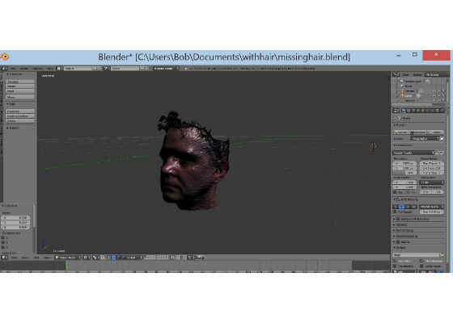This screenshot has height=323, width=453.
Task: Select the Camera item in Outliner
Action: coord(408,90)
